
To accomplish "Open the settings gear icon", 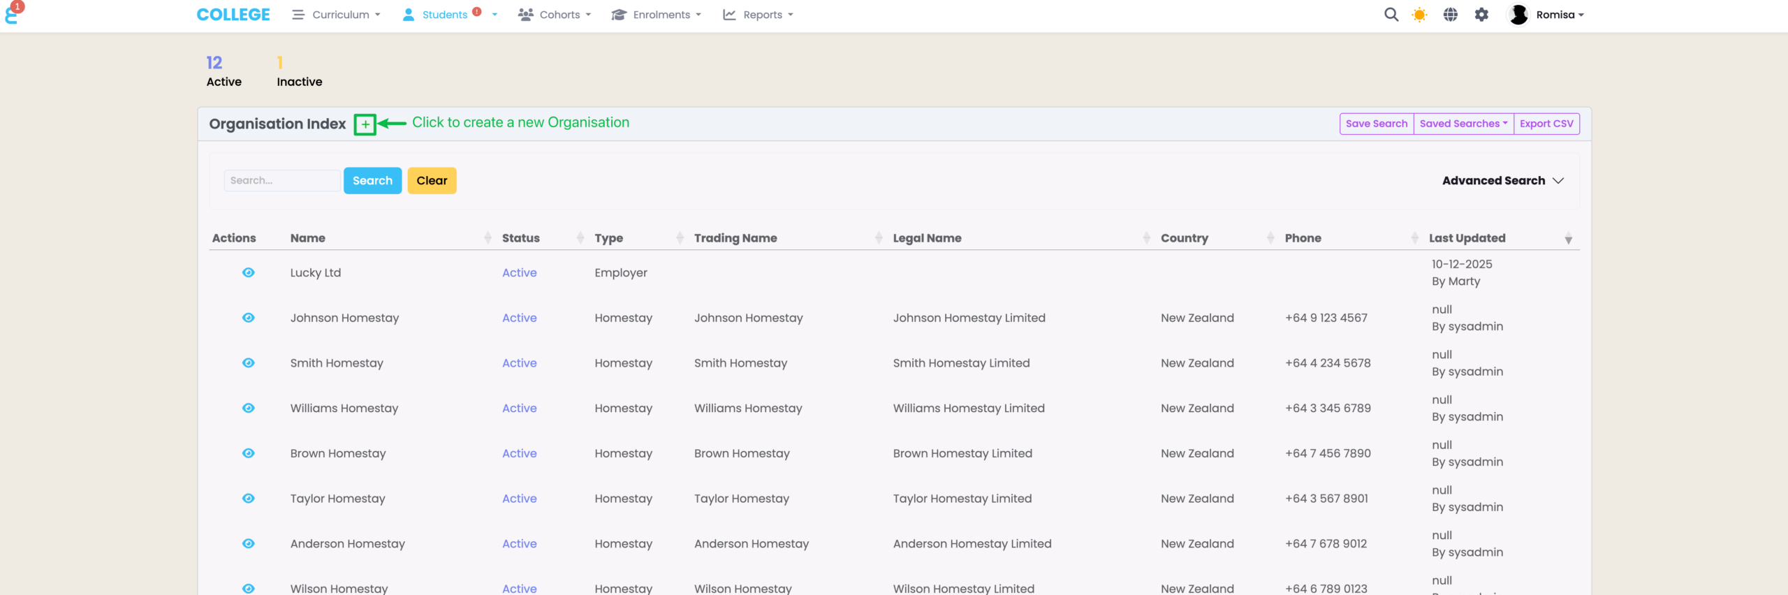I will tap(1481, 15).
